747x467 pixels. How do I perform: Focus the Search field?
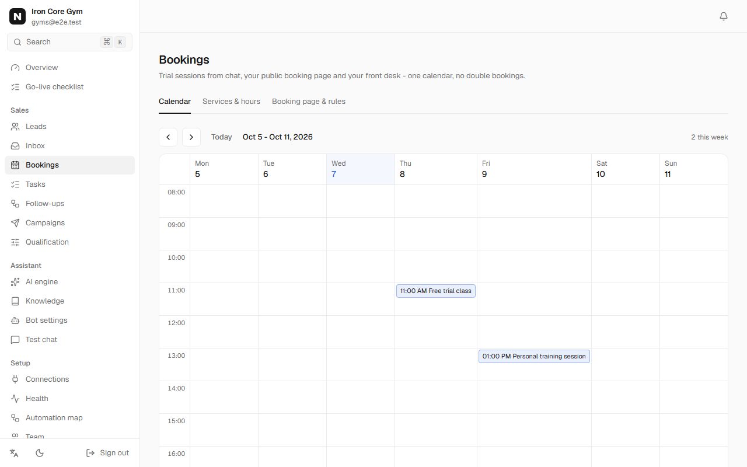pyautogui.click(x=69, y=42)
